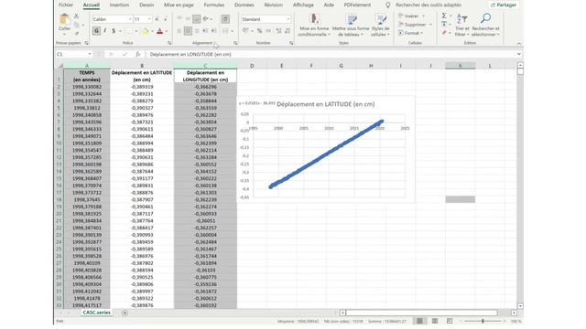Image resolution: width=586 pixels, height=329 pixels.
Task: Increase indent in Alignement group
Action: click(213, 31)
